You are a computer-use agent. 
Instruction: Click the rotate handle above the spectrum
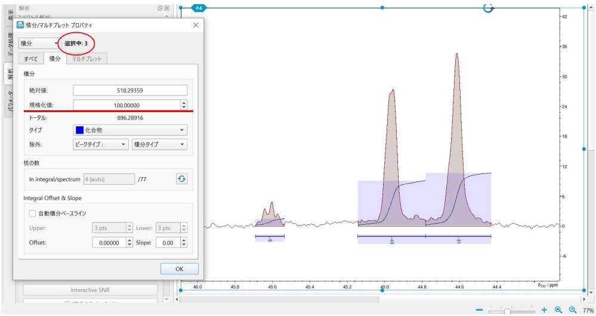[487, 7]
